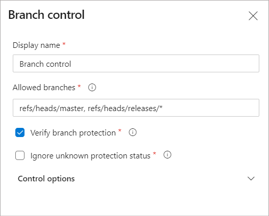Click the Display name label
The image size is (269, 216).
(x=36, y=45)
